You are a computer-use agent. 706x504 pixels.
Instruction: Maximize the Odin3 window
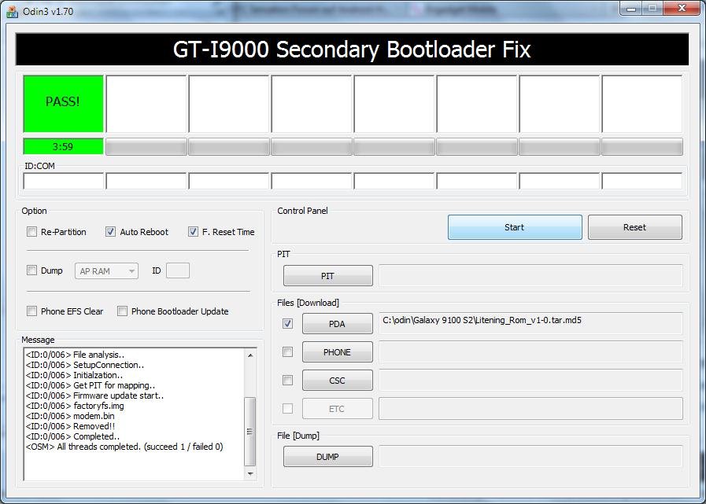click(652, 9)
